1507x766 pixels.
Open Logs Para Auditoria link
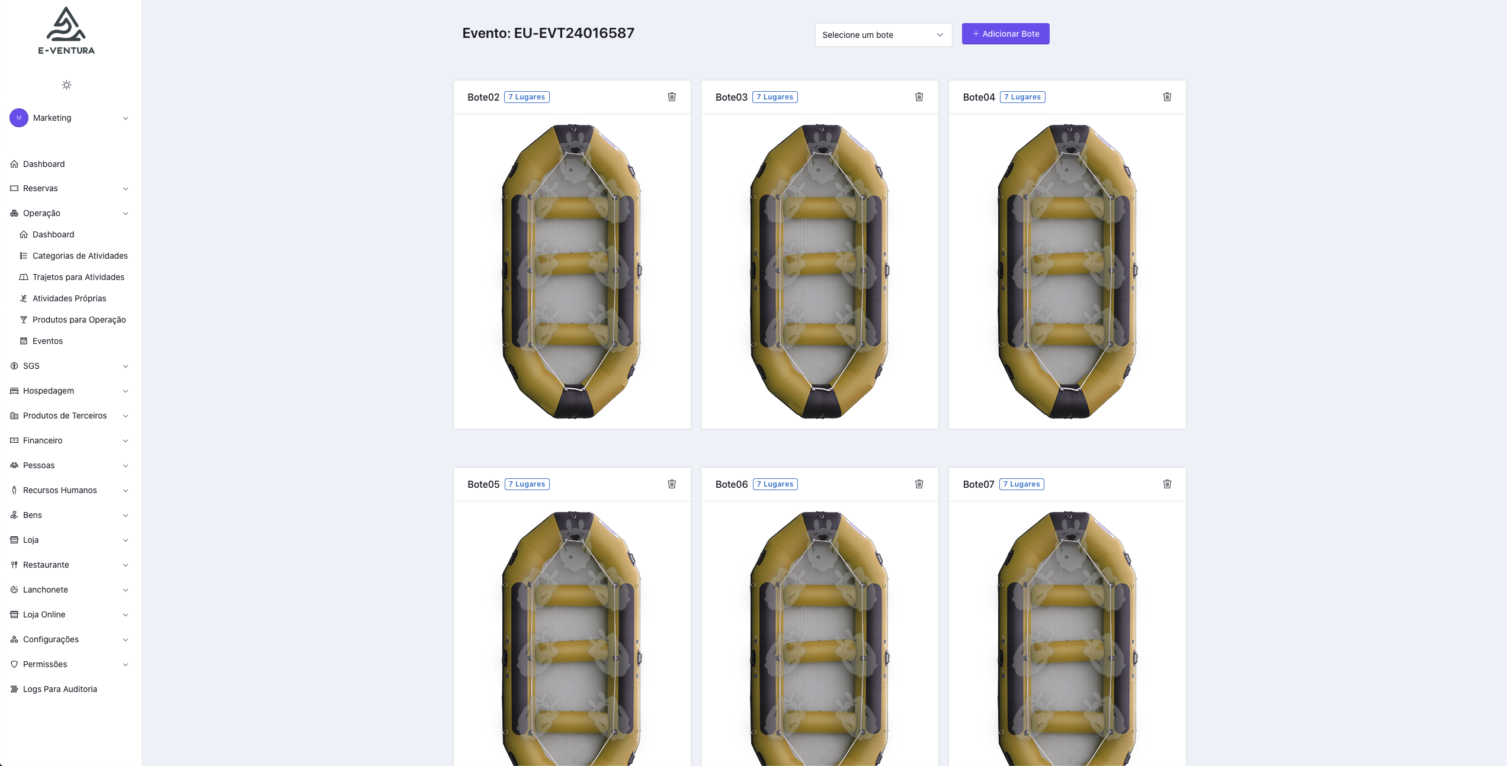pos(60,689)
